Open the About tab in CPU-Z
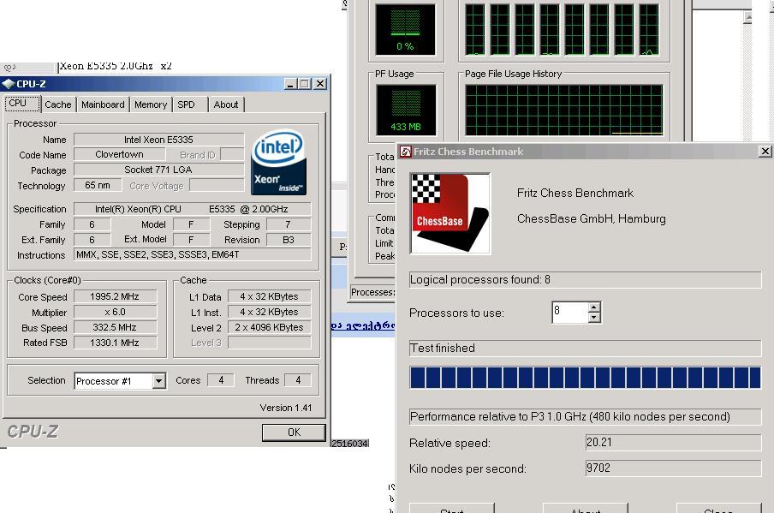 point(226,104)
